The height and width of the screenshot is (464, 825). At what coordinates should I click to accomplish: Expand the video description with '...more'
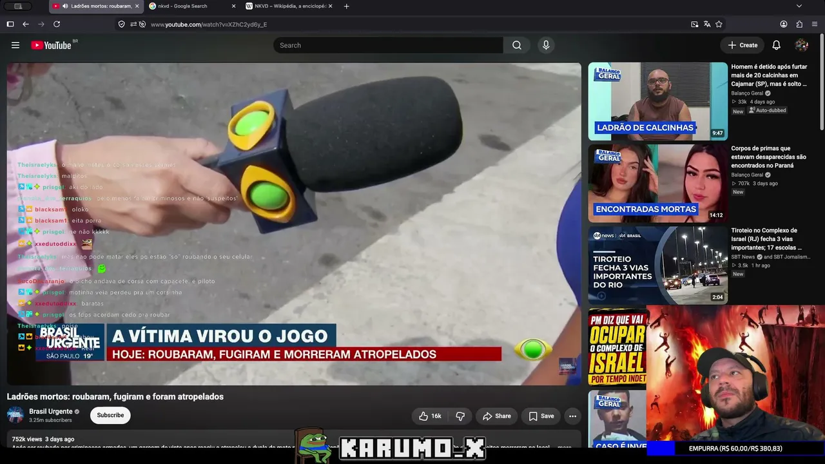(564, 447)
